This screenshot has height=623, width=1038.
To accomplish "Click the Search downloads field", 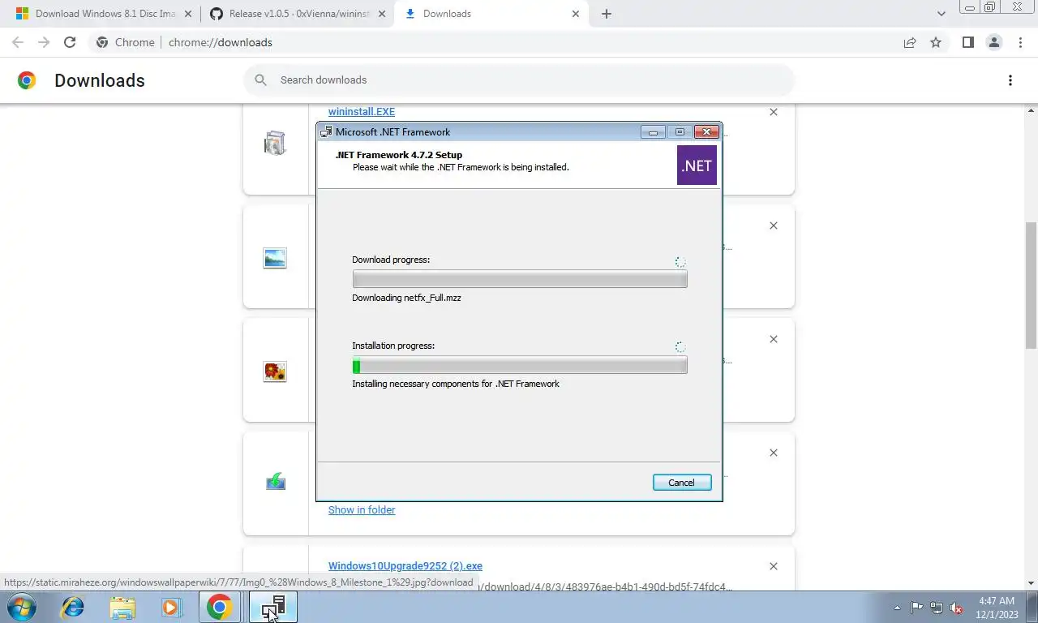I will (x=519, y=80).
